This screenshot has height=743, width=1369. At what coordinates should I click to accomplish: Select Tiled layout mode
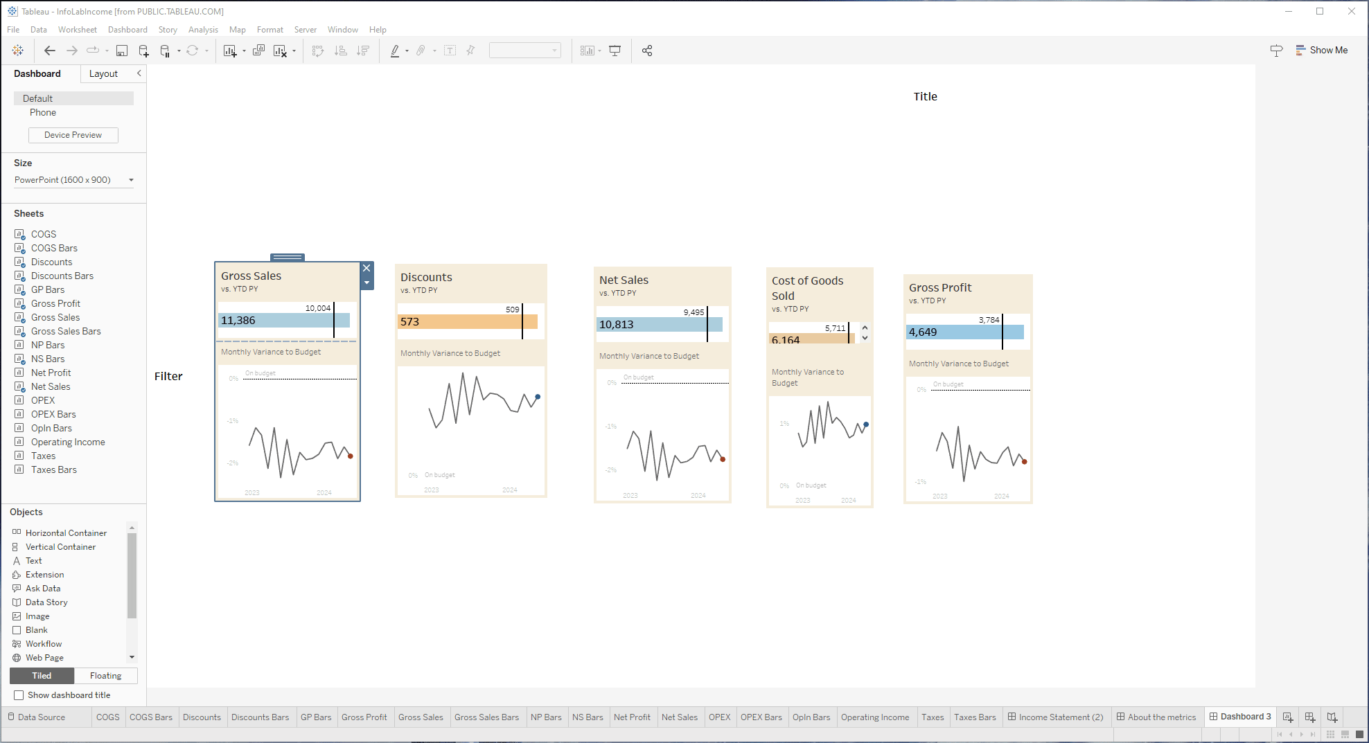pos(42,676)
